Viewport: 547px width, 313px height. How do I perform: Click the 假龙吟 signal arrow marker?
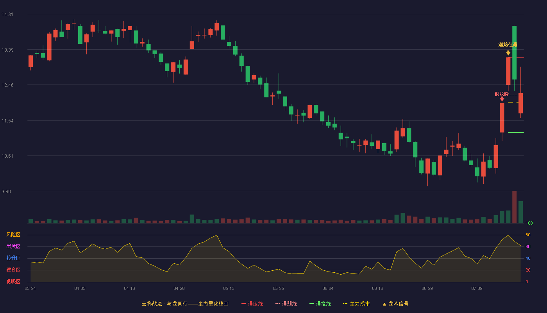pos(502,99)
